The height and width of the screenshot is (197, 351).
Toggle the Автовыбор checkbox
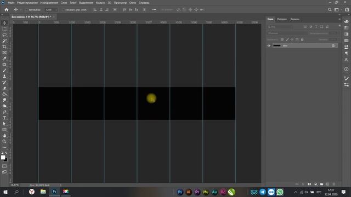[x=27, y=10]
